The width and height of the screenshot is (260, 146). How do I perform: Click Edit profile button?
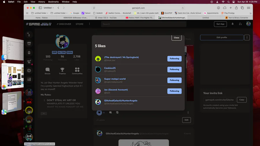click(222, 38)
